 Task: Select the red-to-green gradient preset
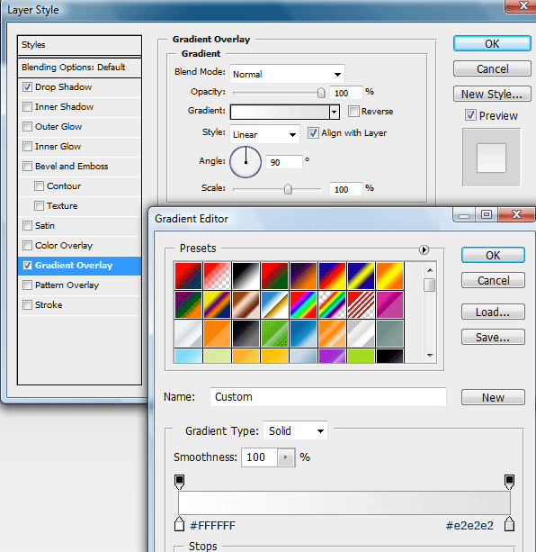[x=275, y=276]
